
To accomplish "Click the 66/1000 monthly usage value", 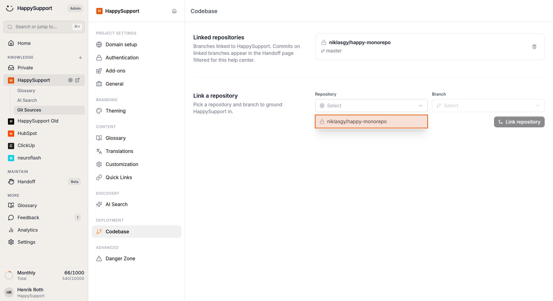I will (74, 273).
